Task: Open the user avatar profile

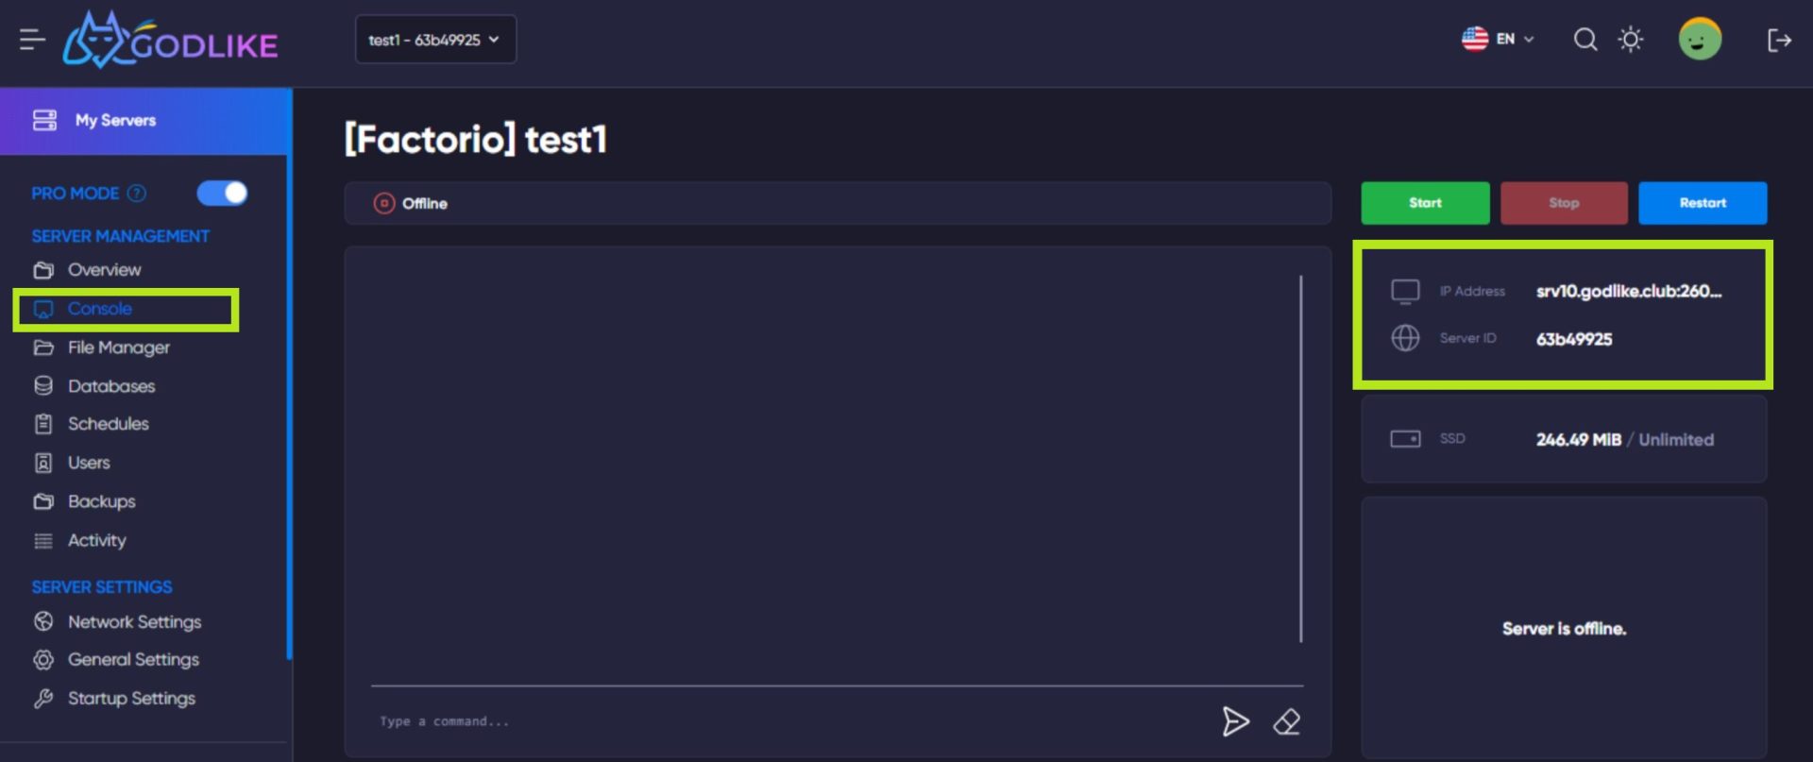Action: pos(1700,40)
